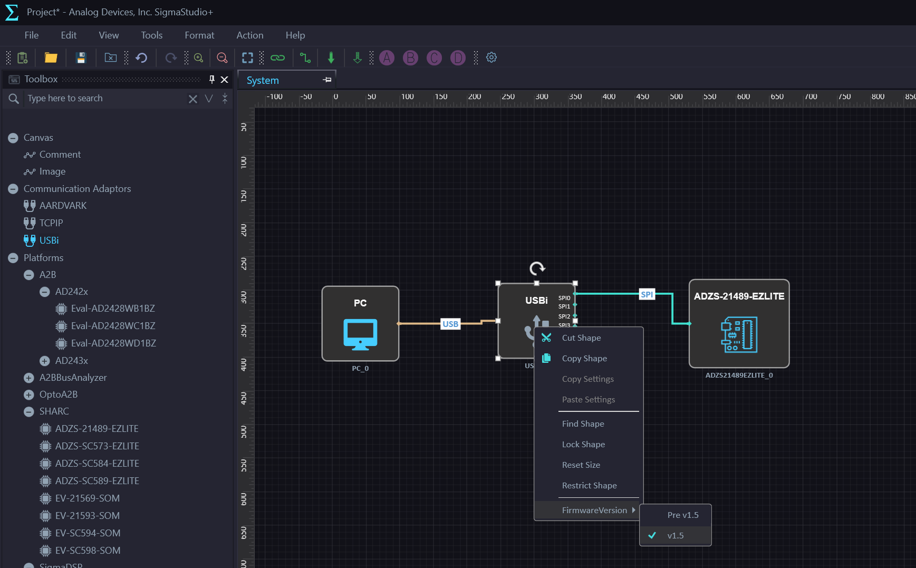The width and height of the screenshot is (916, 568).
Task: Open the Help menu
Action: coord(295,35)
